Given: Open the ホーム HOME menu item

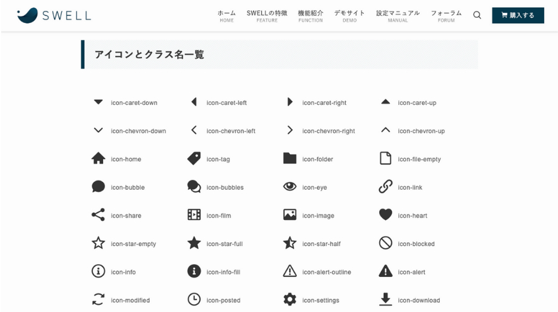Looking at the screenshot, I should tap(226, 16).
